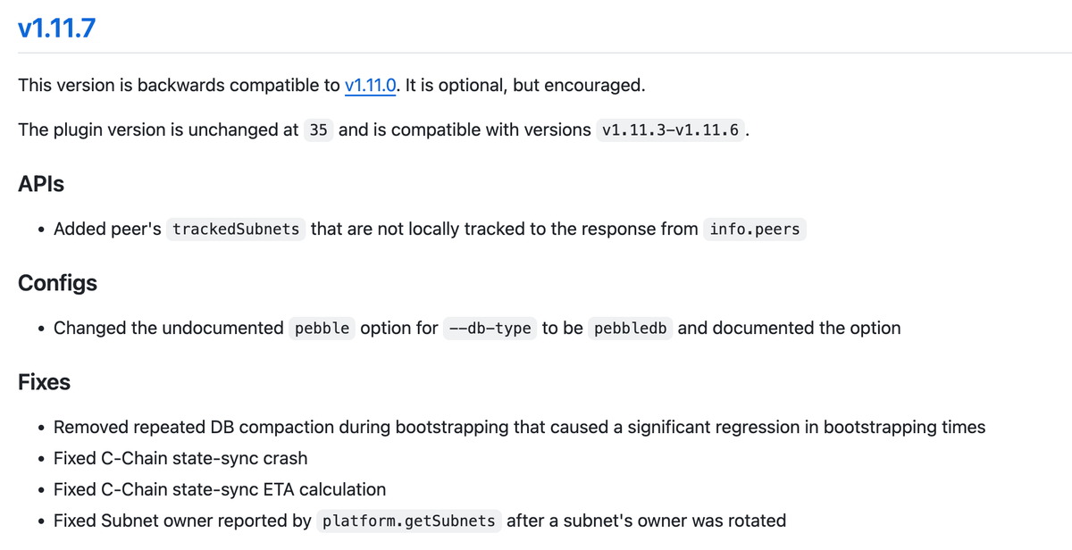Click the platform.getSubnets inline code

pos(409,521)
